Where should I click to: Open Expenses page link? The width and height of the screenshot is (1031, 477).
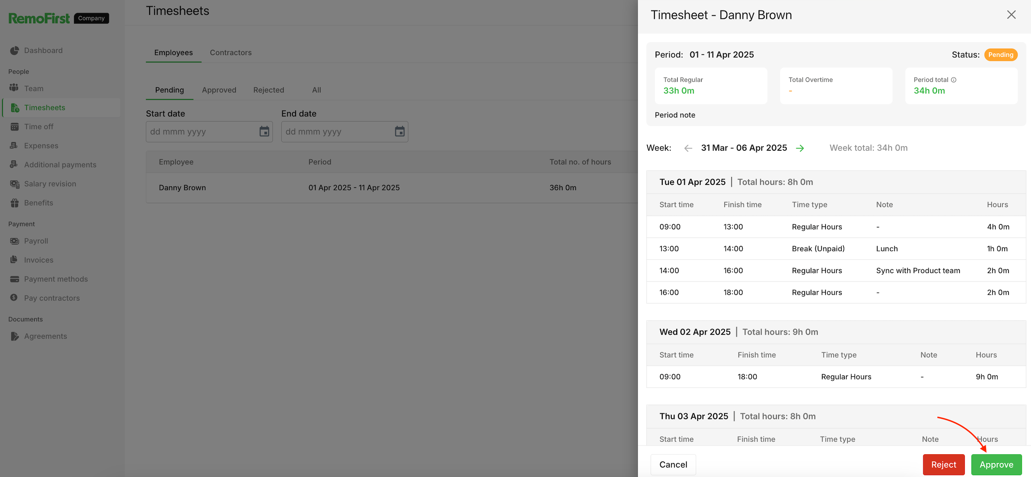(41, 146)
